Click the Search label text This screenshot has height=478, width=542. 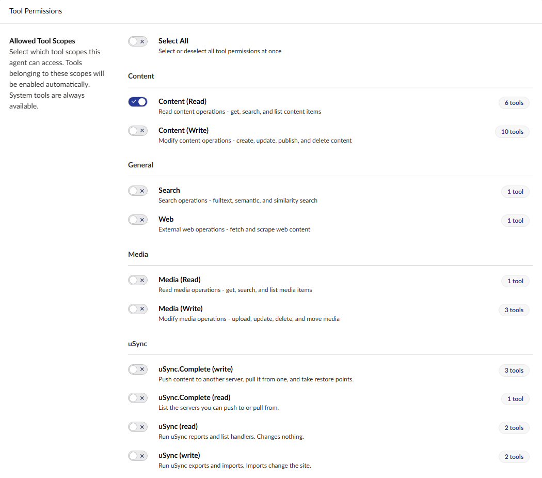[x=169, y=190]
